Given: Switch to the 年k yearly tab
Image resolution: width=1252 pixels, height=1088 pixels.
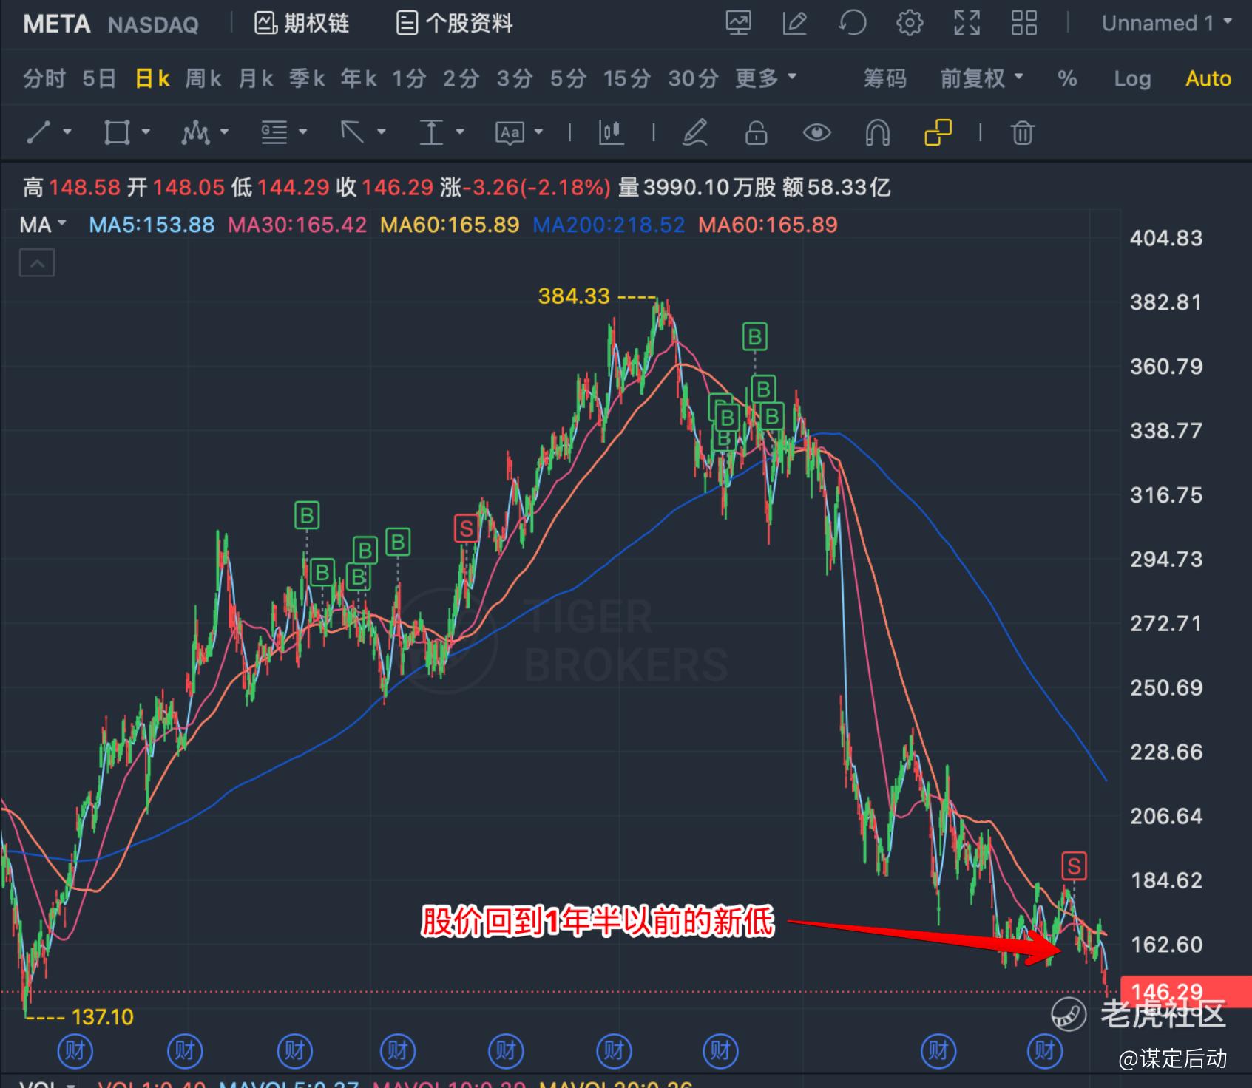Looking at the screenshot, I should pyautogui.click(x=359, y=78).
